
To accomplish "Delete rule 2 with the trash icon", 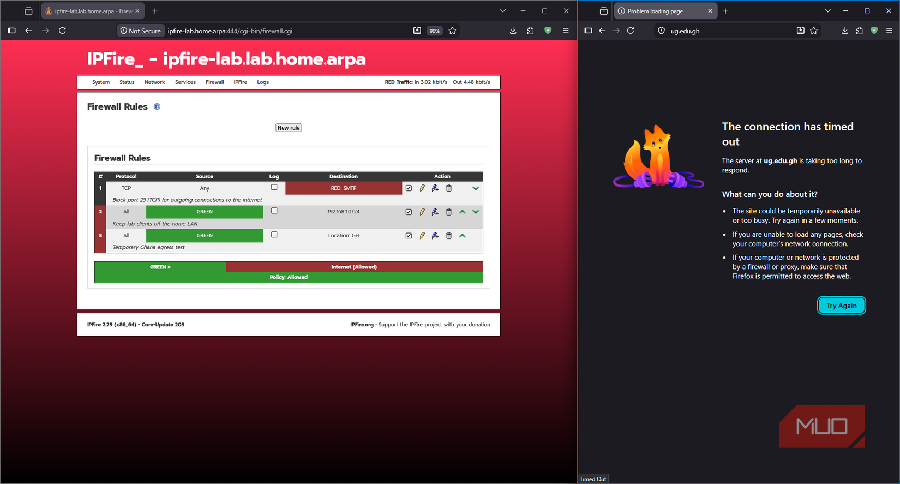I will click(449, 212).
